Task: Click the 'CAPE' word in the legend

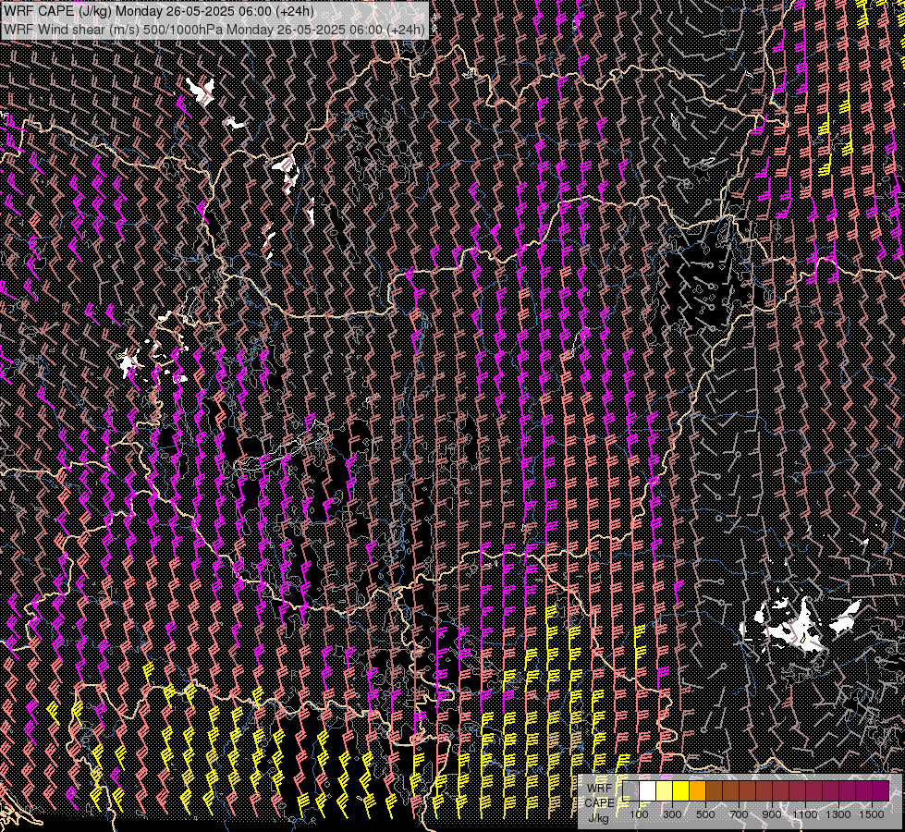Action: 599,803
